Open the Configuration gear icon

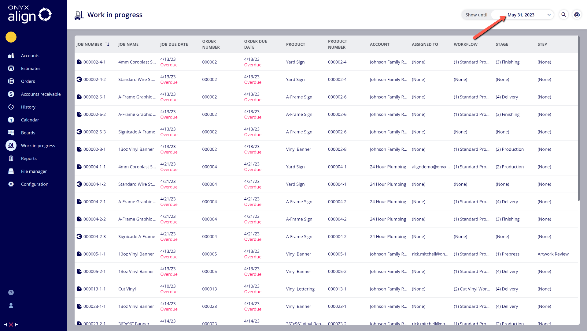pos(11,184)
